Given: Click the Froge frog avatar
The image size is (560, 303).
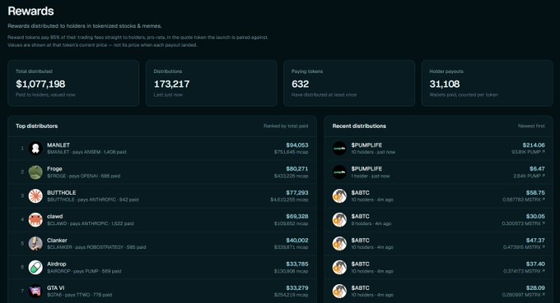Looking at the screenshot, I should click(35, 172).
